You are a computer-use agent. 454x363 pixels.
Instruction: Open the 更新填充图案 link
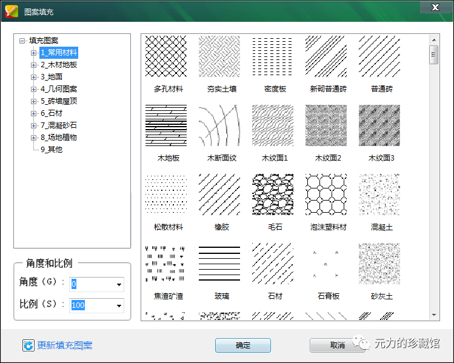point(65,345)
